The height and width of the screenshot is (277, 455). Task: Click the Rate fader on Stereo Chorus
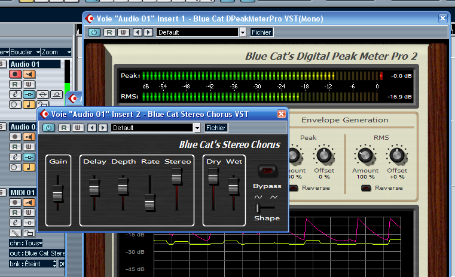[150, 202]
